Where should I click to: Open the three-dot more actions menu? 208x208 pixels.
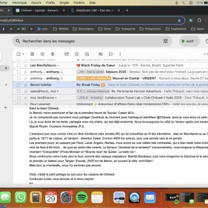(120, 54)
